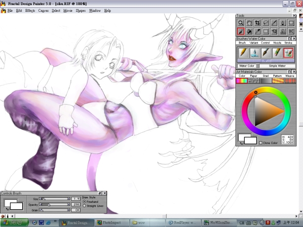Select the Freehand draw style

84,201
